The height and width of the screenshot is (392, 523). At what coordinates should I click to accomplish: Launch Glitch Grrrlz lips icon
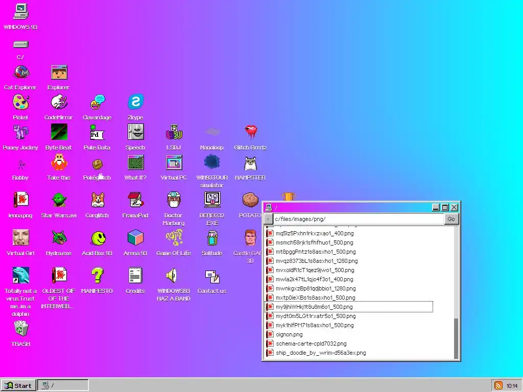coord(251,132)
